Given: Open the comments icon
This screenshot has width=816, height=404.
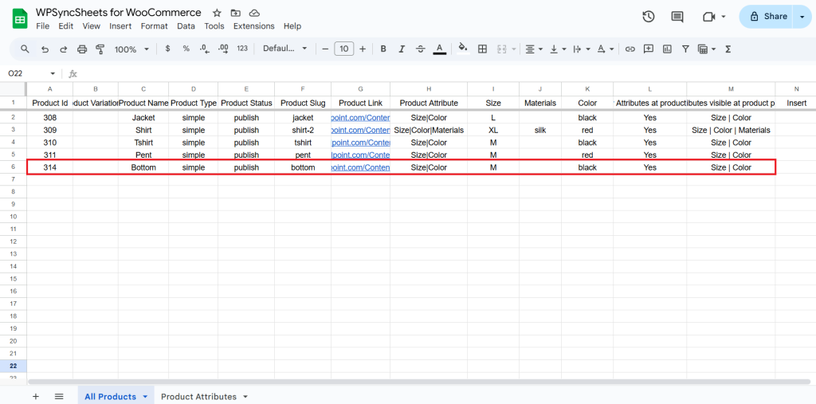Looking at the screenshot, I should pyautogui.click(x=677, y=17).
